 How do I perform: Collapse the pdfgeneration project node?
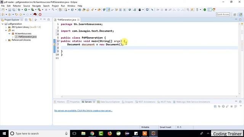(3, 24)
